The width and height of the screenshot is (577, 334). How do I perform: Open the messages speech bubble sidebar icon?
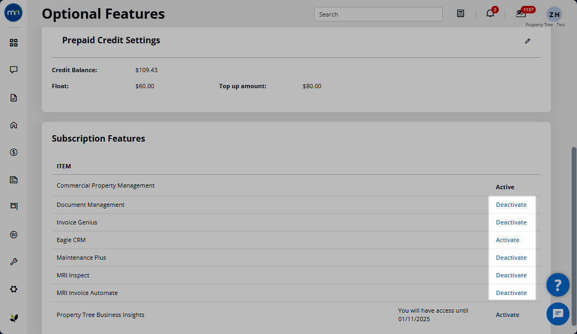[x=13, y=70]
